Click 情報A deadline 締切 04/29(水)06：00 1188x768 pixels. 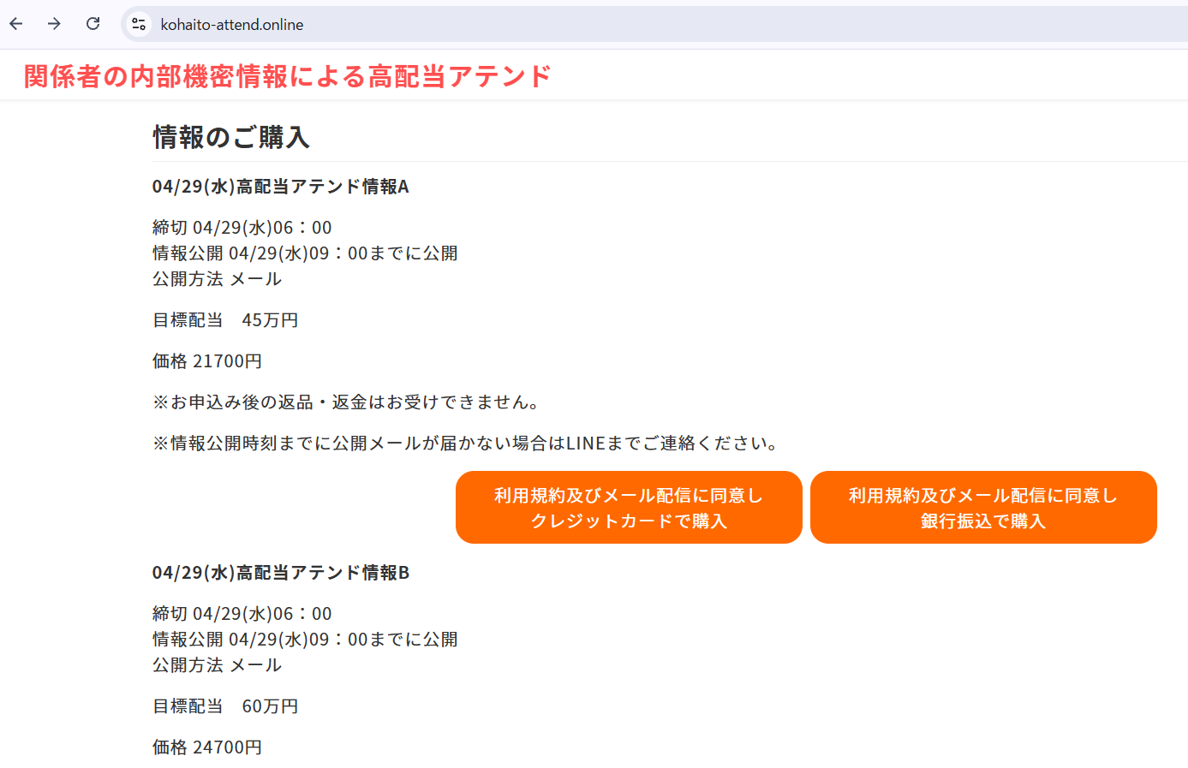(242, 228)
